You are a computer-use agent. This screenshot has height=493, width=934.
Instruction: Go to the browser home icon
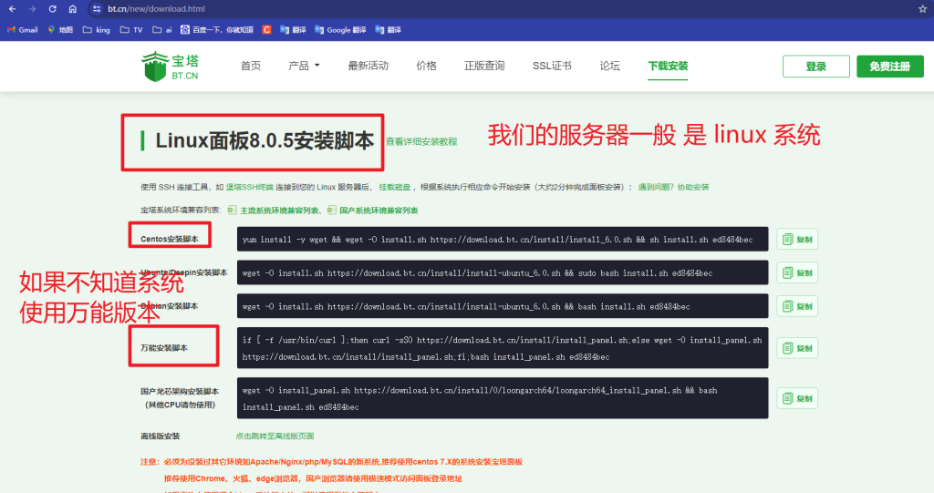72,8
